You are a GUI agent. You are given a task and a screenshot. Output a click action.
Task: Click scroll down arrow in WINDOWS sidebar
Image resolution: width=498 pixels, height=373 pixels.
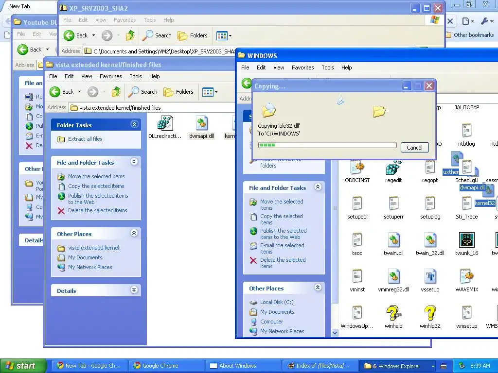(335, 333)
